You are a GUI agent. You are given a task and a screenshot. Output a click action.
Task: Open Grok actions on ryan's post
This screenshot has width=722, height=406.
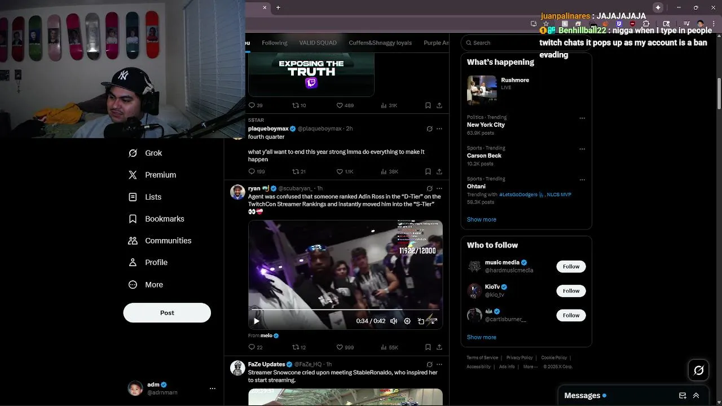[x=429, y=188]
